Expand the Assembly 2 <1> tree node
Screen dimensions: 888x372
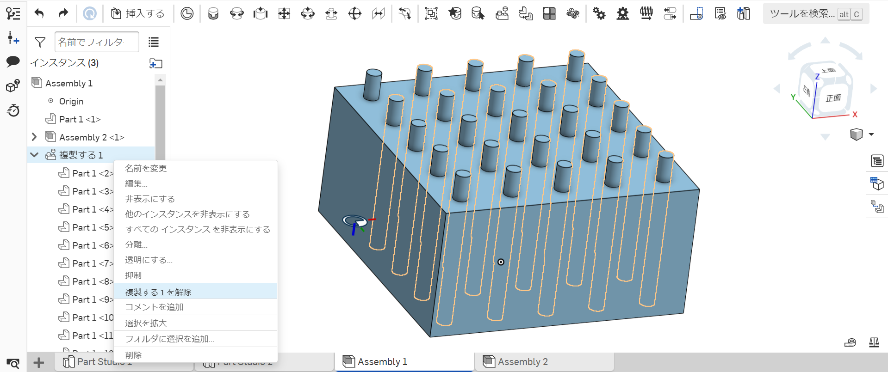pyautogui.click(x=34, y=137)
